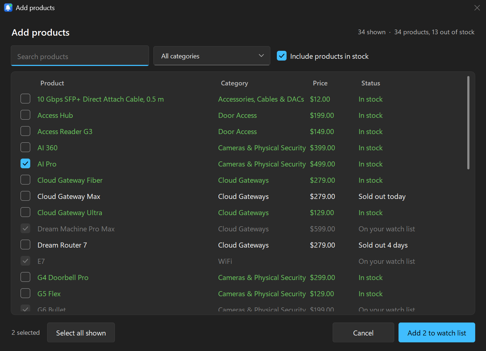Click the Dream Router 7 product name

[62, 245]
